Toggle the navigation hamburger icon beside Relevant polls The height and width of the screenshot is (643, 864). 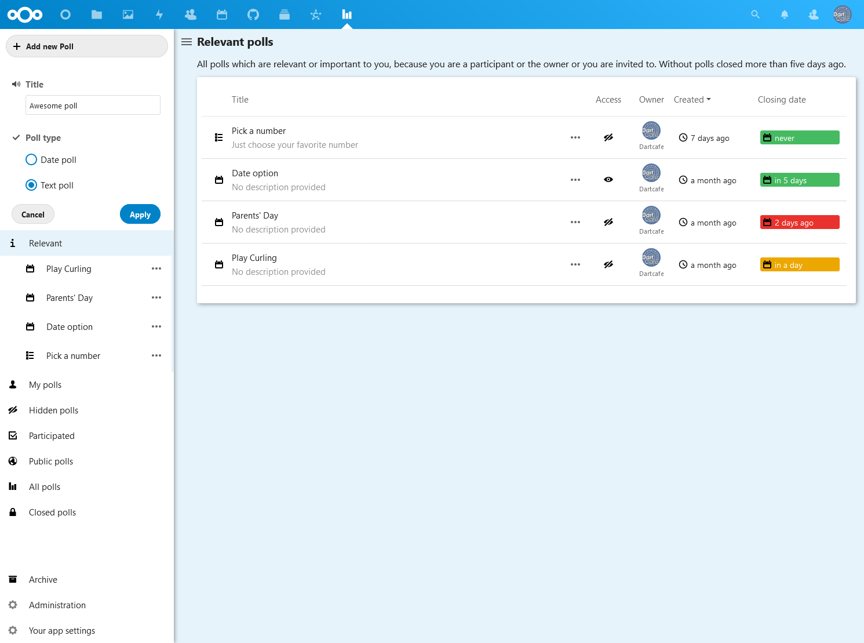click(x=187, y=42)
